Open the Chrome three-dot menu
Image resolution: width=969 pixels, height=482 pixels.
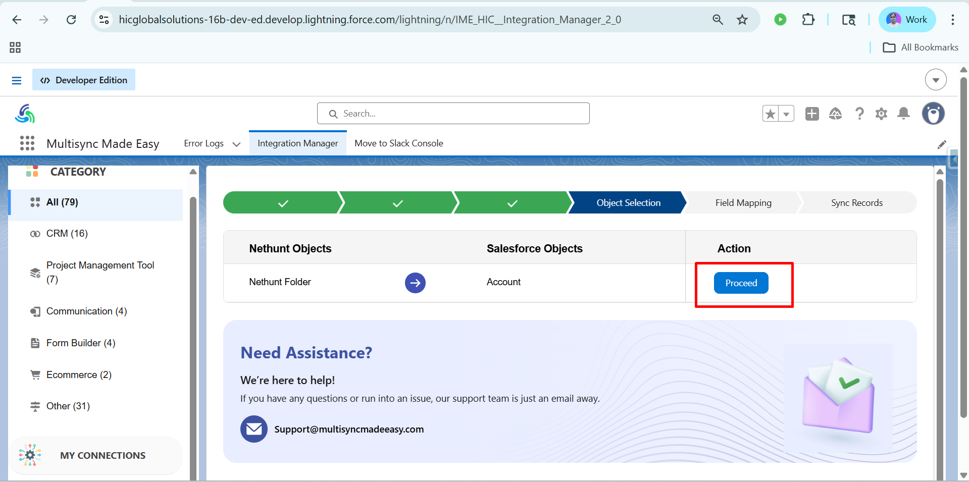pyautogui.click(x=953, y=20)
